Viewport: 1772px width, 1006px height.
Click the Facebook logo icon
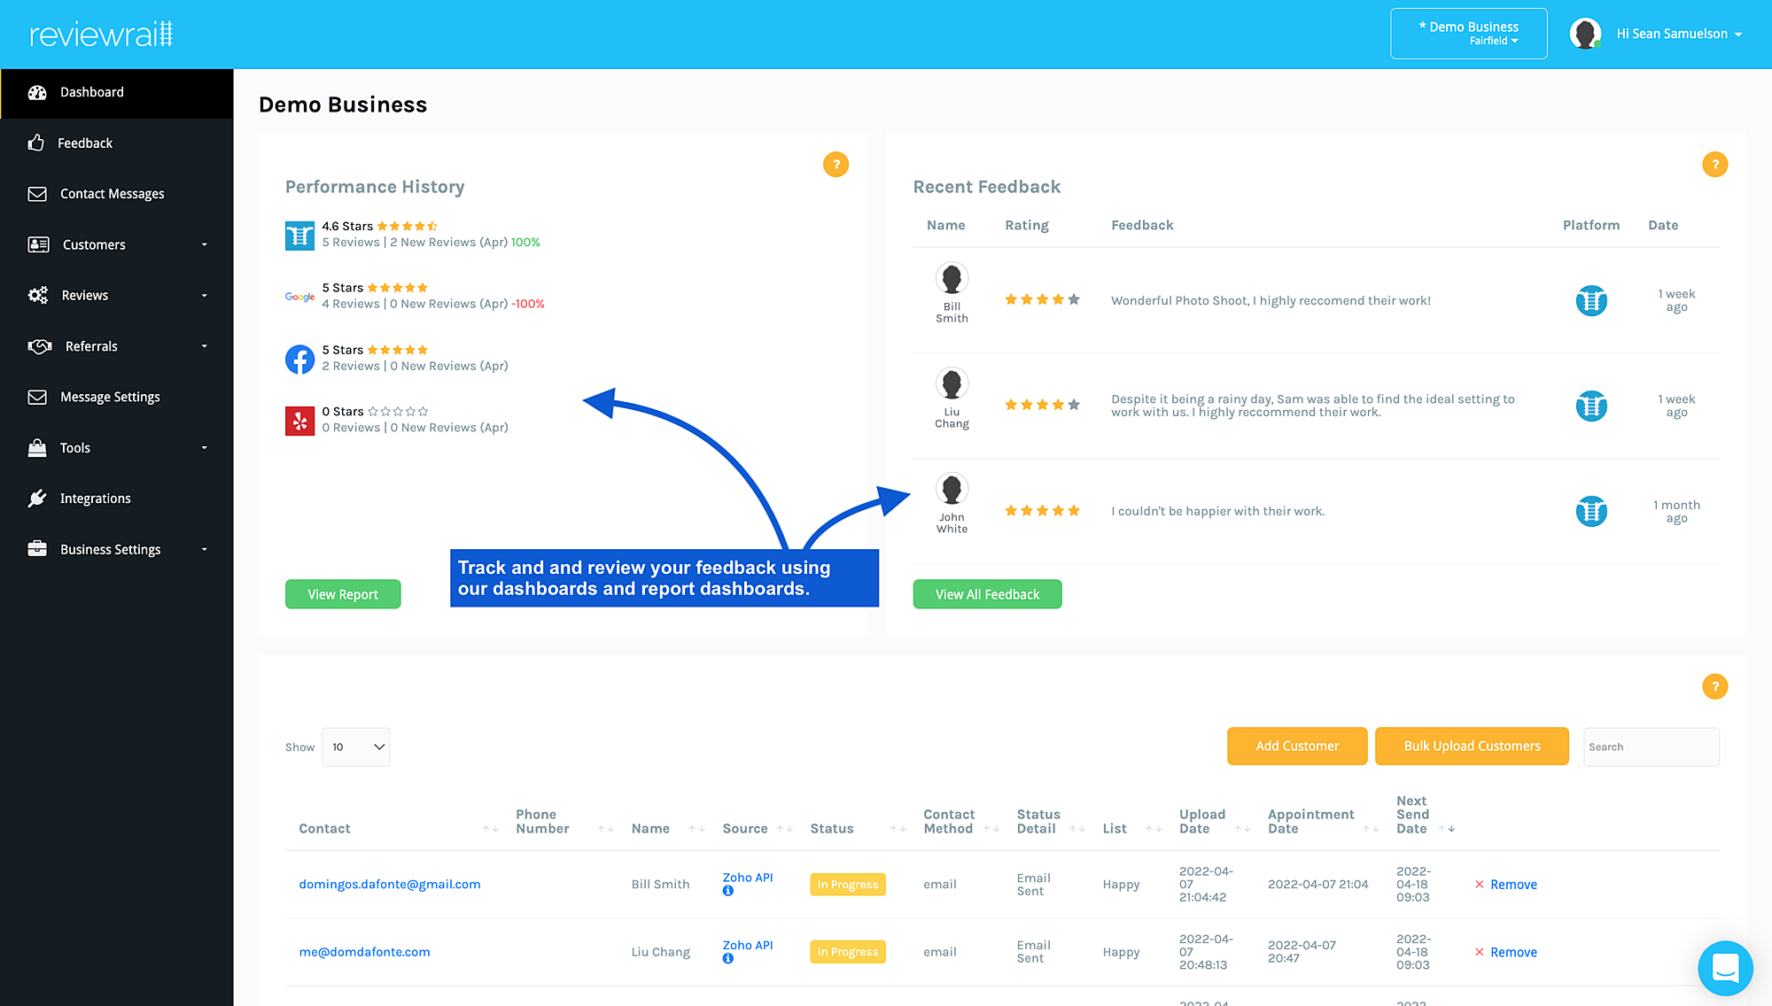click(x=299, y=359)
